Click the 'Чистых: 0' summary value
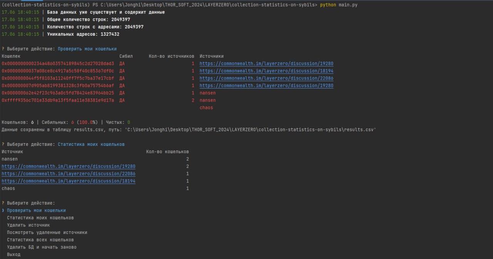 click(117, 122)
